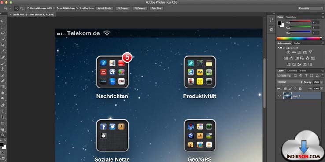The height and width of the screenshot is (162, 325).
Task: Add a Brightness/Contrast adjustment
Action: click(288, 52)
